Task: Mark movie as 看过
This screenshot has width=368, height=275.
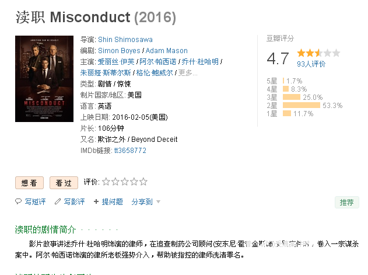Action: [64, 183]
